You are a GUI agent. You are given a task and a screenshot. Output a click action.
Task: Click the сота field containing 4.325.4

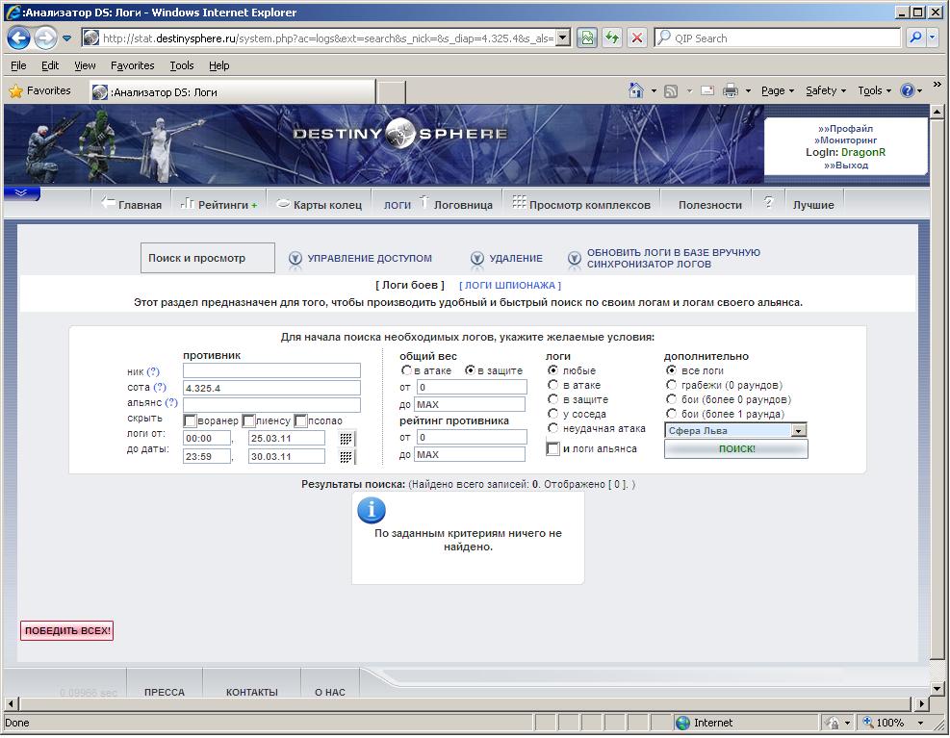tap(271, 388)
